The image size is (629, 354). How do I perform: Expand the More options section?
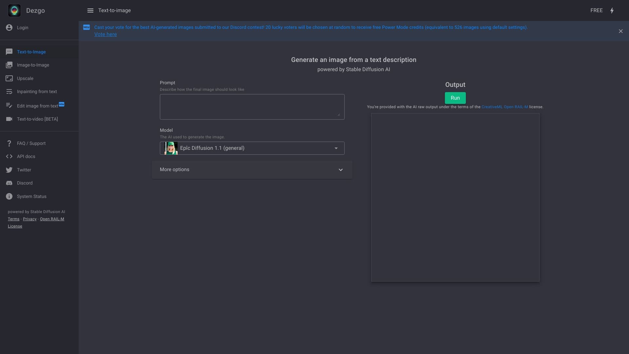[252, 169]
